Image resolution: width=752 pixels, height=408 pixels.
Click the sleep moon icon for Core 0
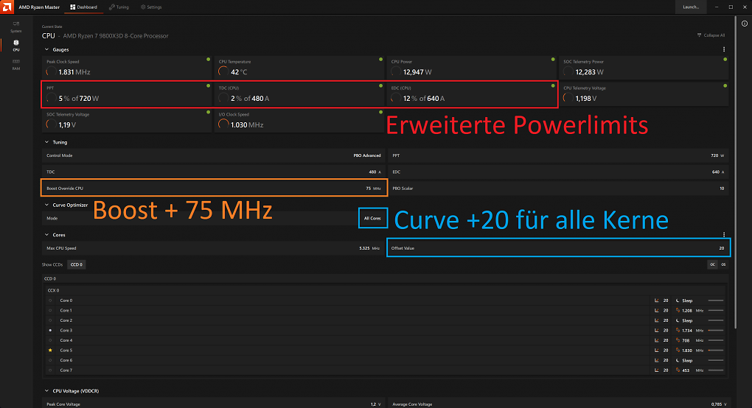(678, 300)
